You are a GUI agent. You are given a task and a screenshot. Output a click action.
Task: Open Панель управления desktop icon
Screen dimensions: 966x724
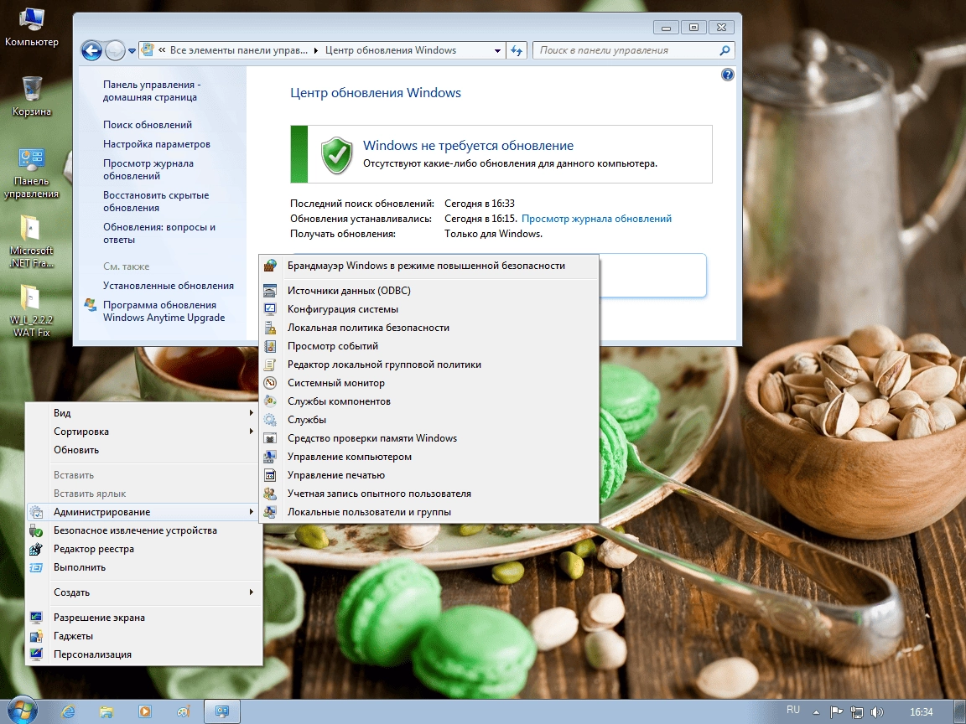(x=31, y=173)
